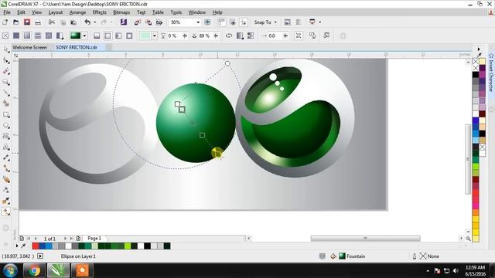Select the Shape tool in the toolbox
Viewport: 495px width, 278px height.
[x=6, y=60]
